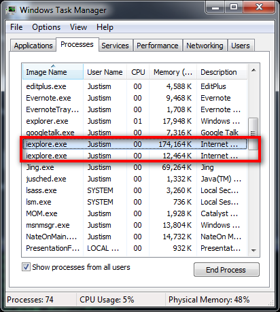Select iexplore.exe using 12,464 K
Image resolution: width=280 pixels, height=312 pixels.
tap(135, 156)
